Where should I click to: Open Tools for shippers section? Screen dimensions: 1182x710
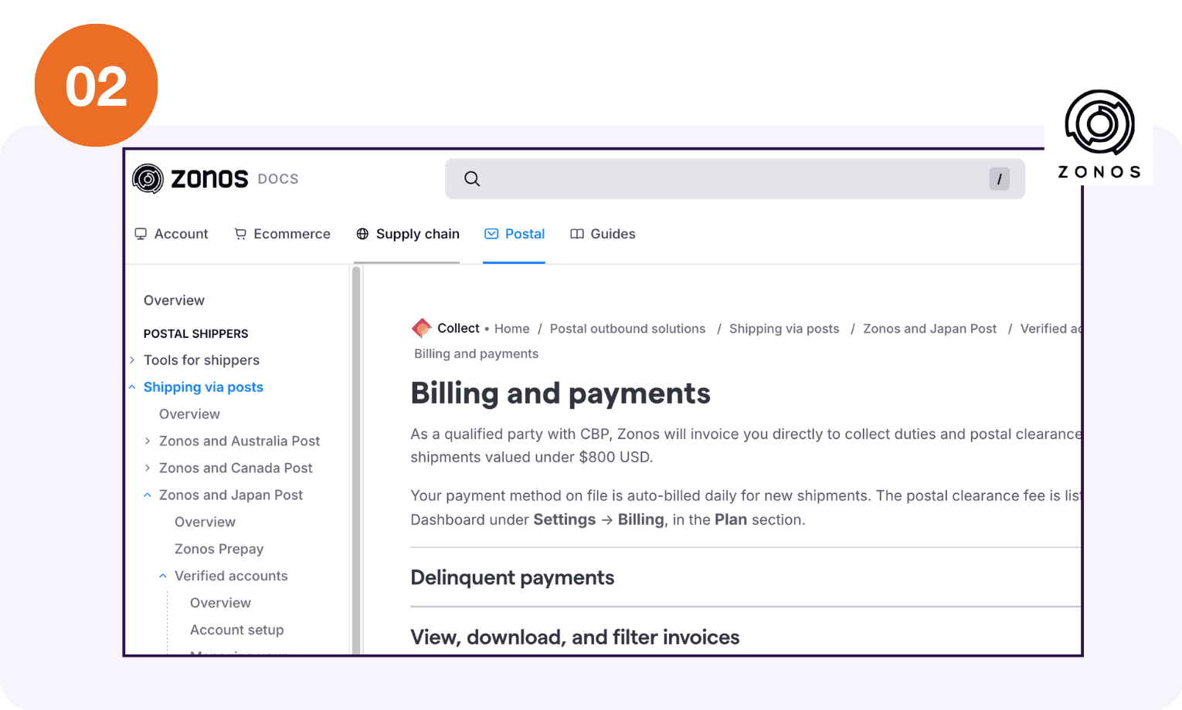click(202, 360)
